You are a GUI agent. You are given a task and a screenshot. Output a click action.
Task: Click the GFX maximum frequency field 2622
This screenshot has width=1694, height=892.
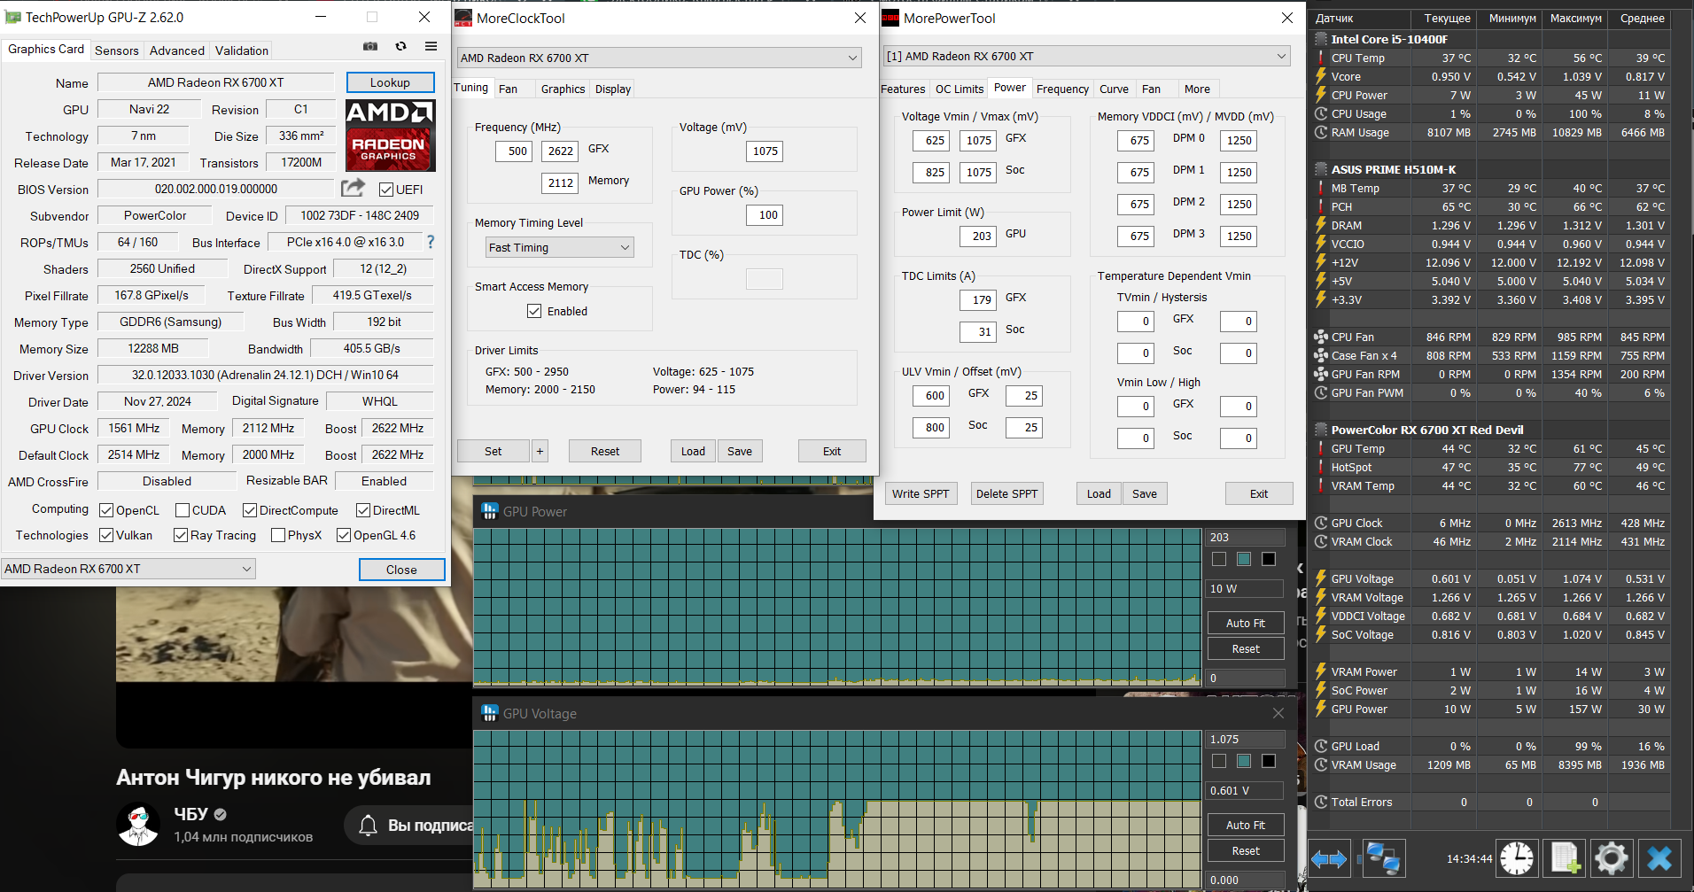[560, 151]
